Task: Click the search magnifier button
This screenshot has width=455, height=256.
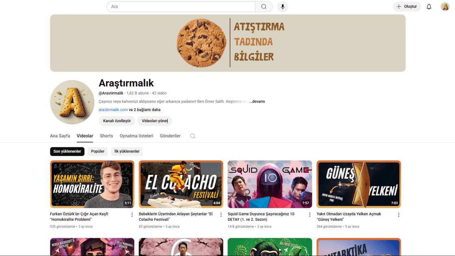Action: click(x=264, y=6)
